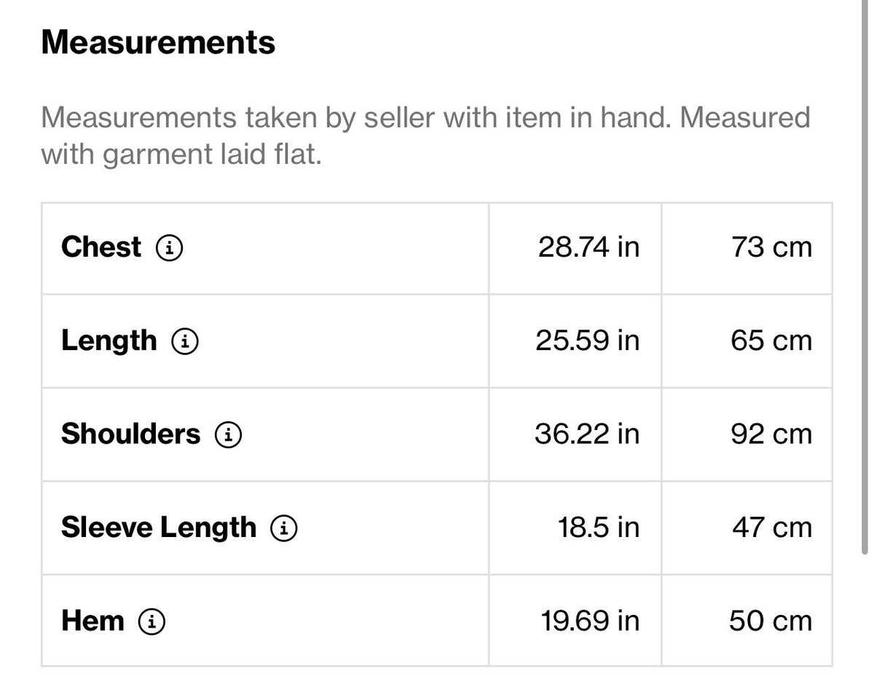
Task: Select the Length row label
Action: pos(109,341)
